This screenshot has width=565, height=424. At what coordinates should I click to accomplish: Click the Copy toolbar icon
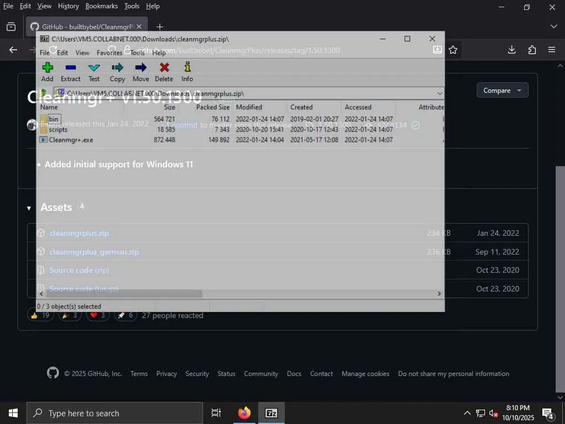[118, 72]
